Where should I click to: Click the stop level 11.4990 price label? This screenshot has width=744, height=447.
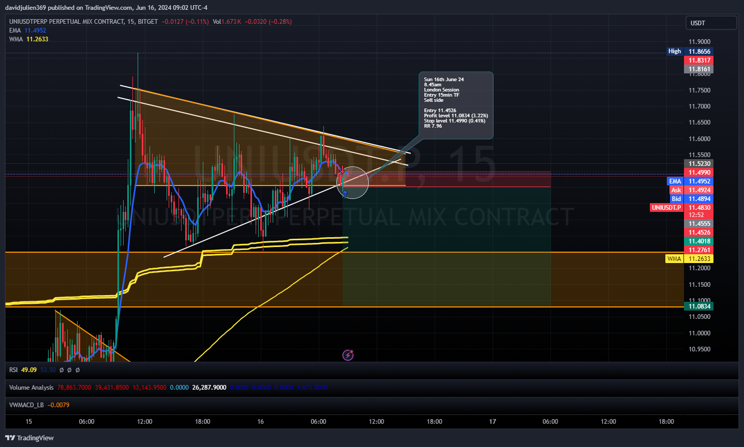click(699, 173)
